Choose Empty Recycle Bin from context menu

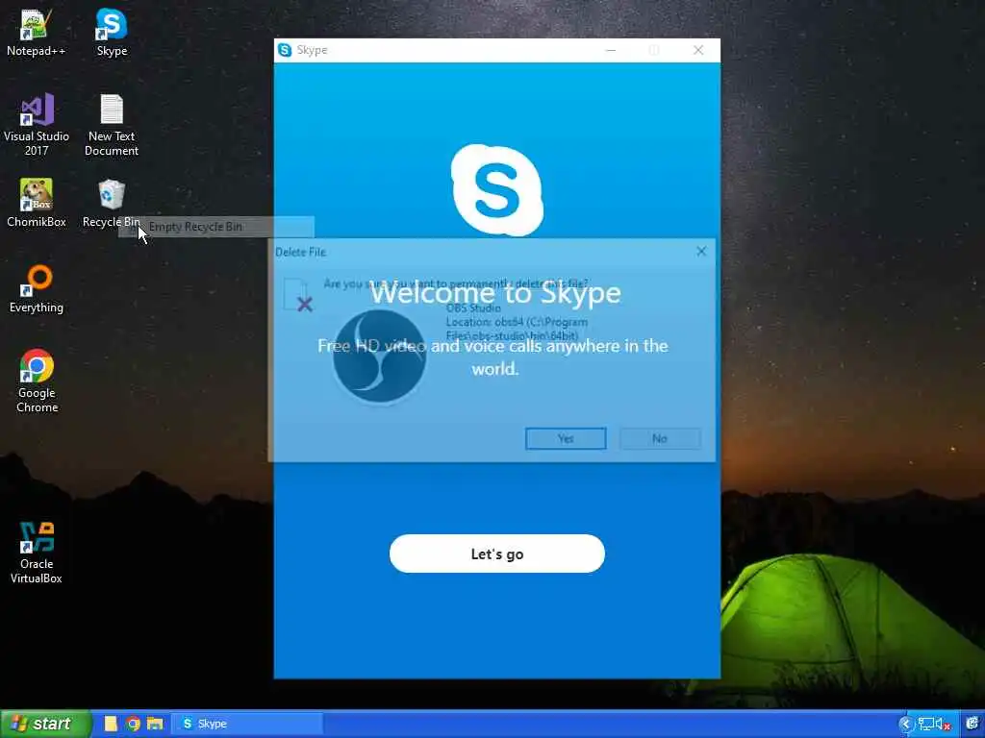tap(216, 227)
